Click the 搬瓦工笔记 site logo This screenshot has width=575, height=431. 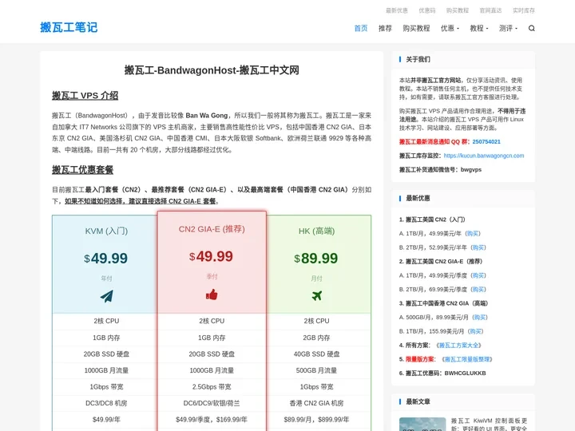tap(69, 27)
